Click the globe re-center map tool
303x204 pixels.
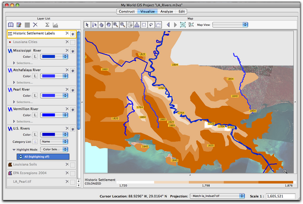[x=130, y=25]
